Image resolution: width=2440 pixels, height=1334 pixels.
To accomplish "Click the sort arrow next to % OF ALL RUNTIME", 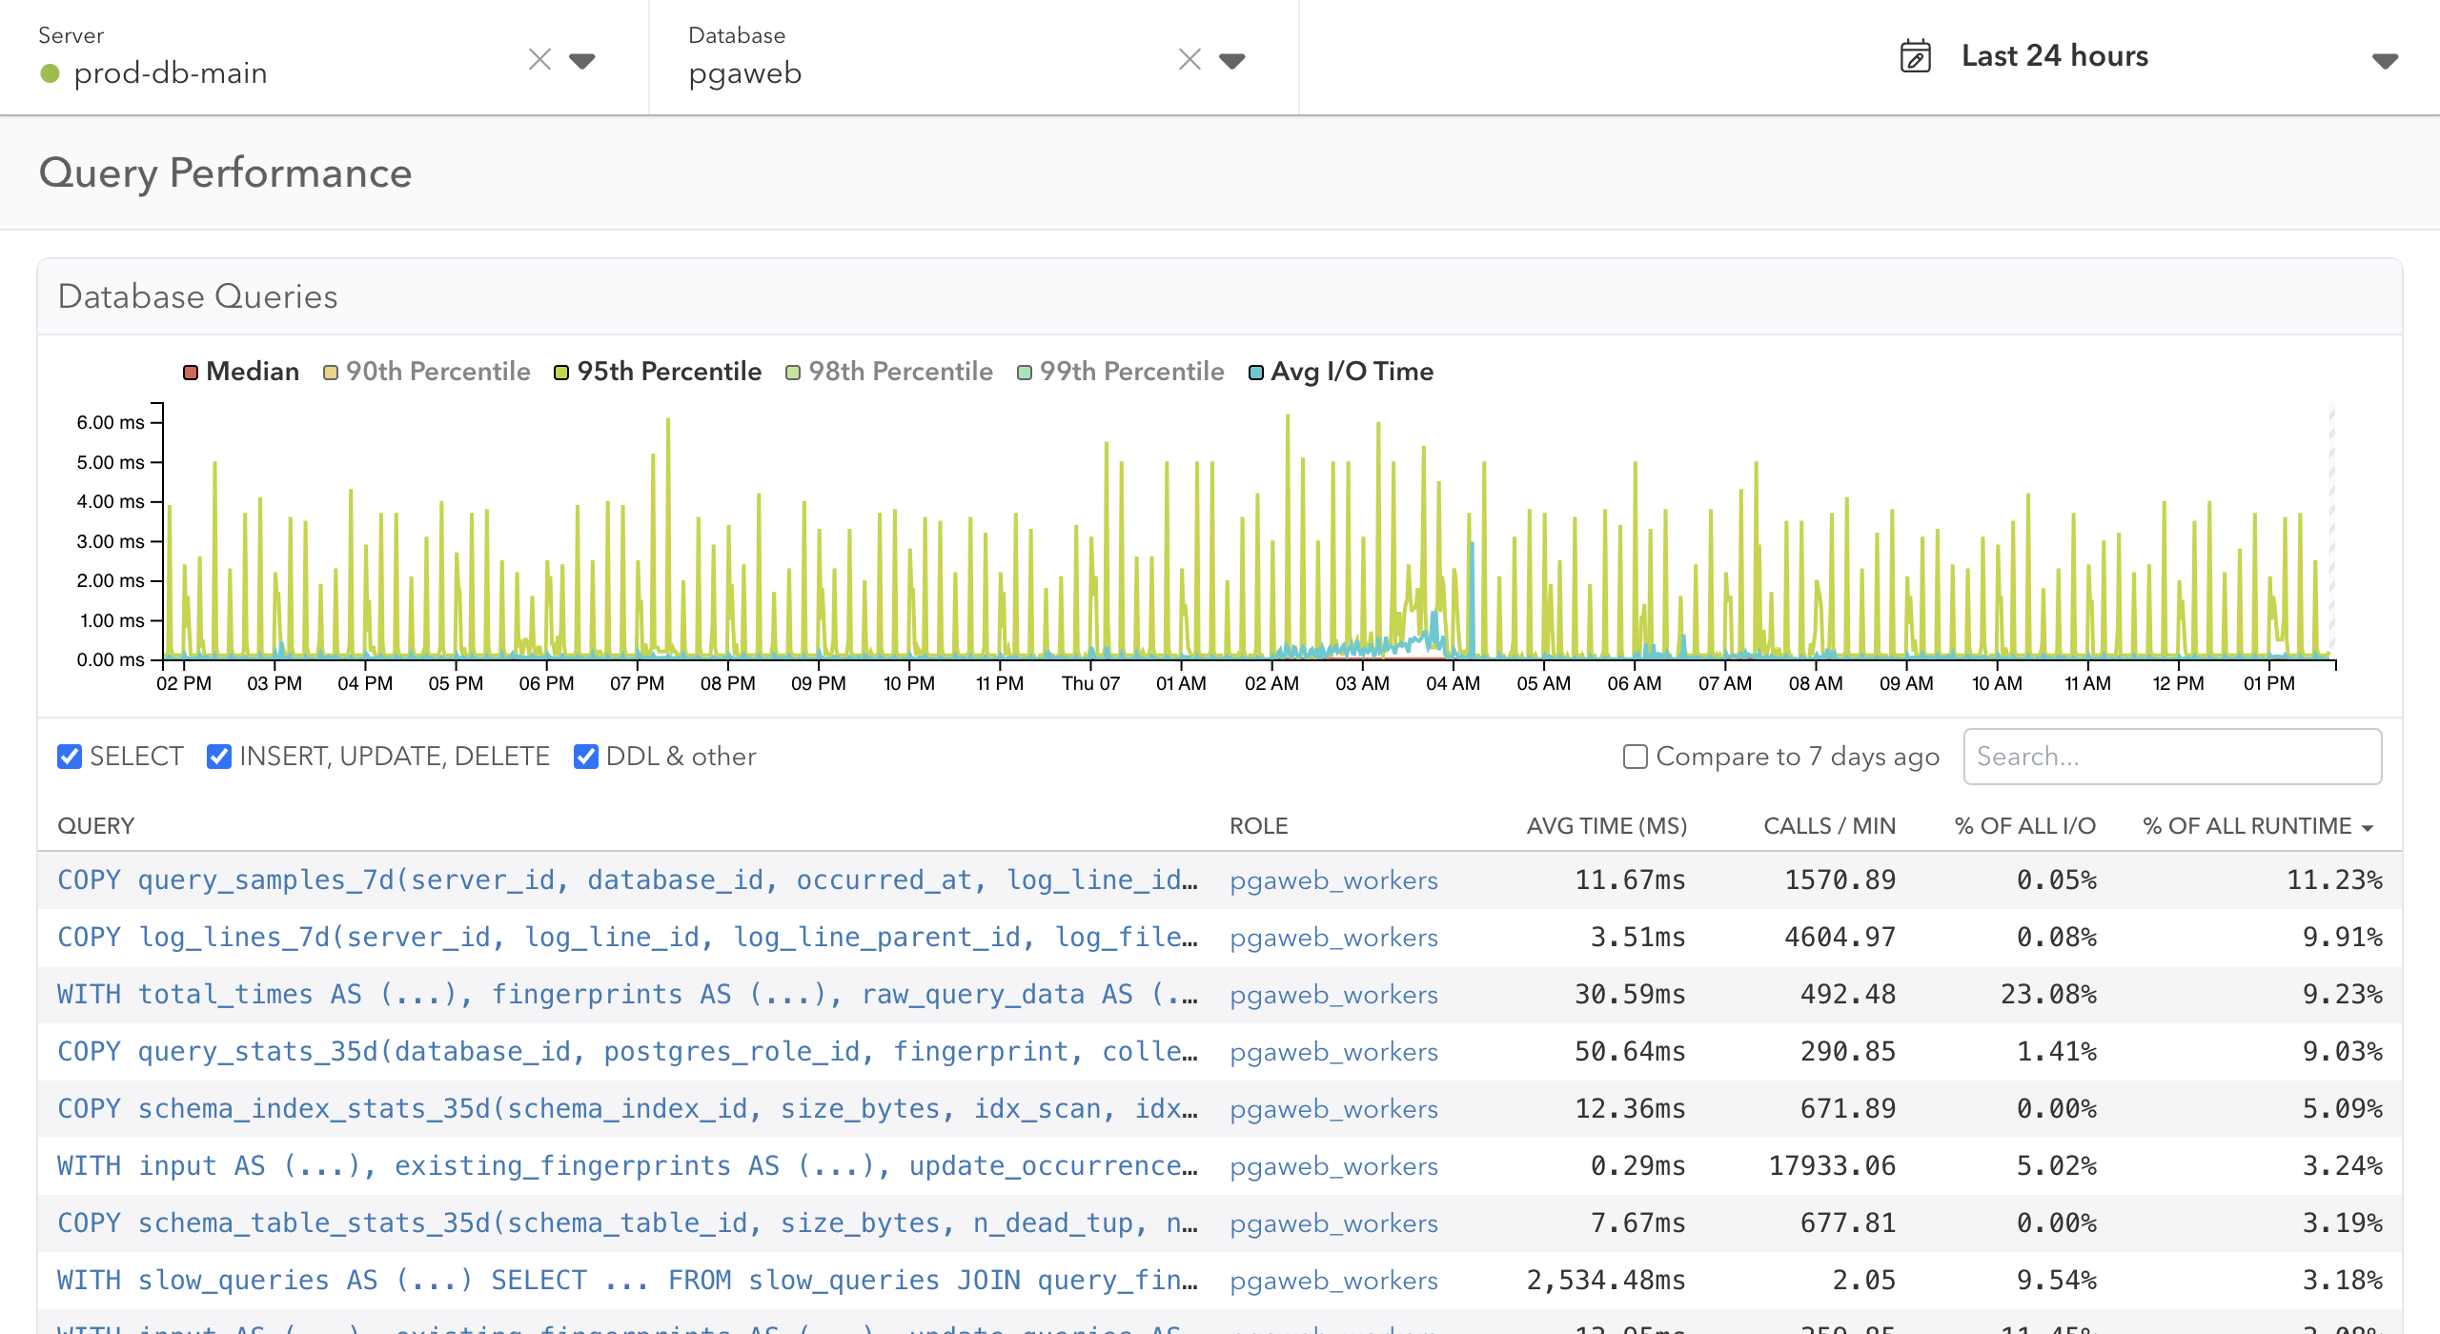I will (2369, 829).
